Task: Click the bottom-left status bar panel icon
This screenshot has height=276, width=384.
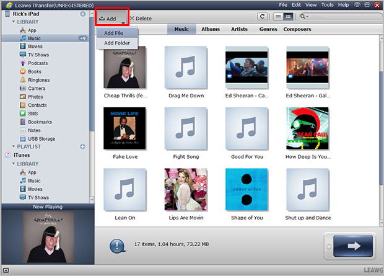Action: point(6,270)
